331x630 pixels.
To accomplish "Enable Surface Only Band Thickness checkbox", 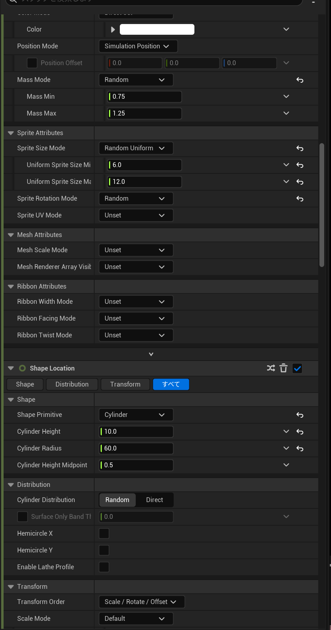I will tap(22, 516).
